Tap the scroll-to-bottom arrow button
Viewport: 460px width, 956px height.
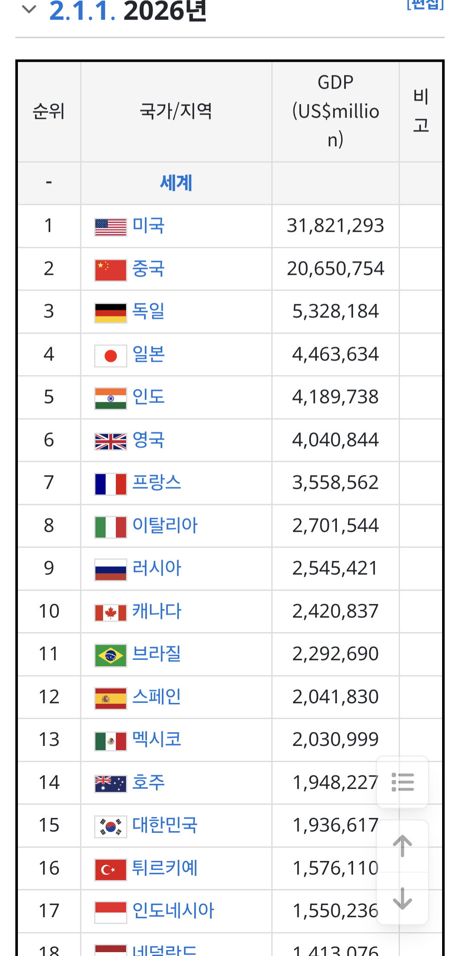pyautogui.click(x=402, y=898)
